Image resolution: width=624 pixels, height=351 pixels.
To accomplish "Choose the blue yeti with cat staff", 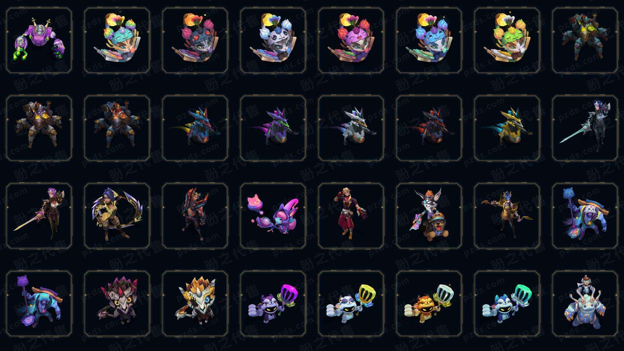I will click(585, 216).
